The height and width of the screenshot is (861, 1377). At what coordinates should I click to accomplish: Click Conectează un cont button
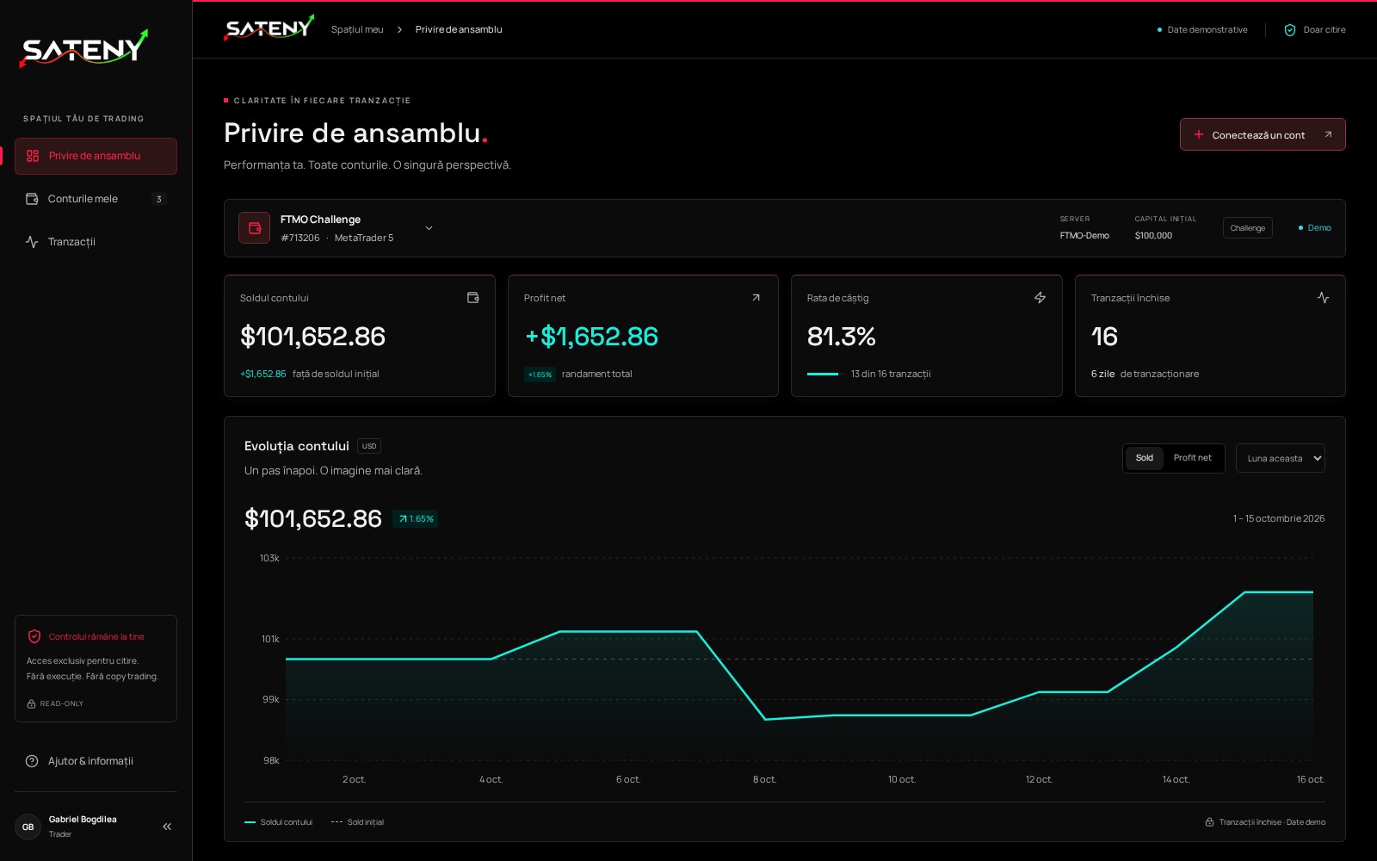click(1263, 134)
